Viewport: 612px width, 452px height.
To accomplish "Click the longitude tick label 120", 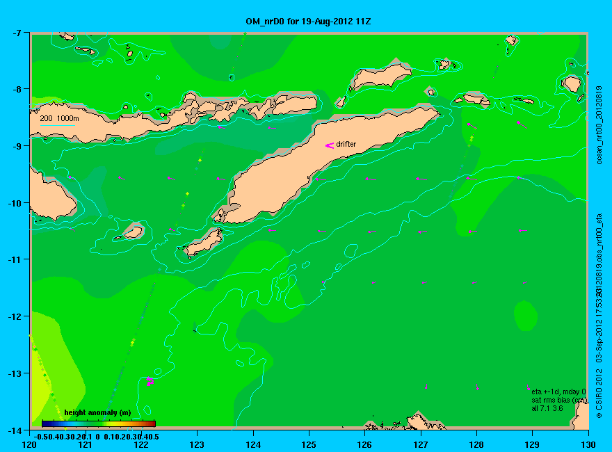I will [30, 444].
